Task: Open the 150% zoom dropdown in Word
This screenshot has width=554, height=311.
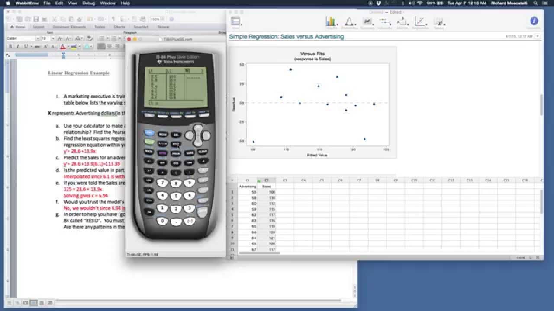Action: coord(163,19)
